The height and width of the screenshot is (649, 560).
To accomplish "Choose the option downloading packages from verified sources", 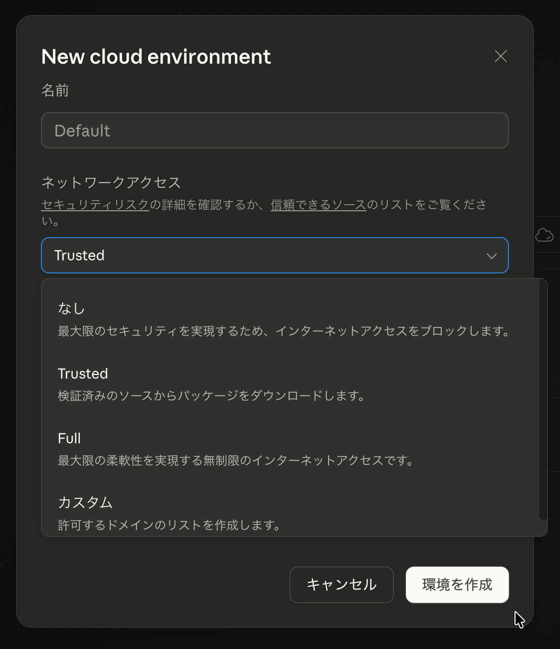I will tap(283, 384).
